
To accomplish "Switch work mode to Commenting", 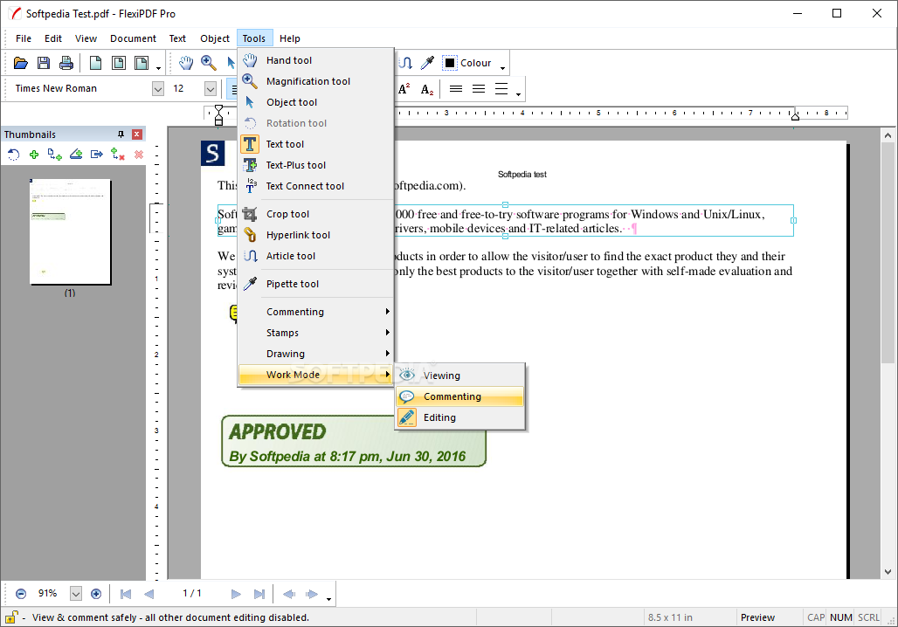I will coord(459,396).
